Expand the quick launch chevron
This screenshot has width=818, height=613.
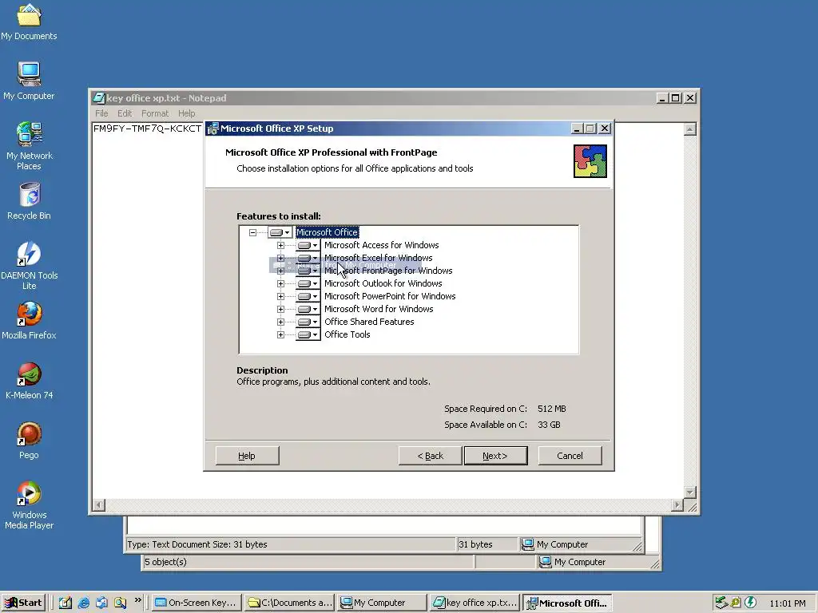click(137, 600)
